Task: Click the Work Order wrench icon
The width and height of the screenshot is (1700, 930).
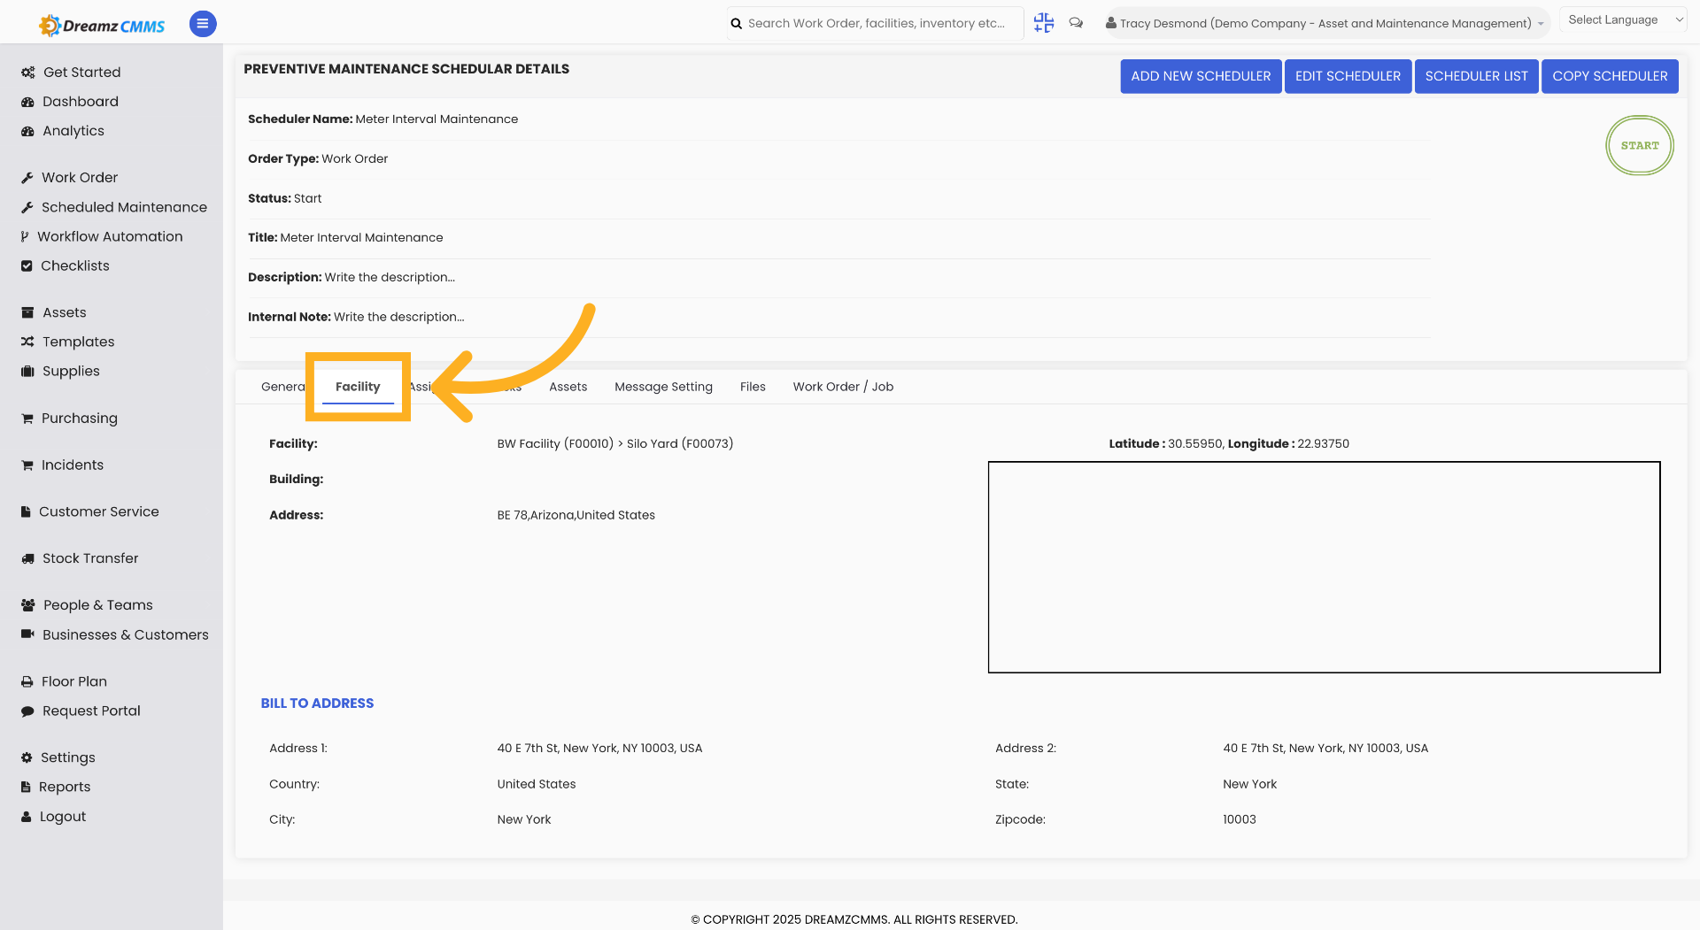Action: click(x=27, y=178)
